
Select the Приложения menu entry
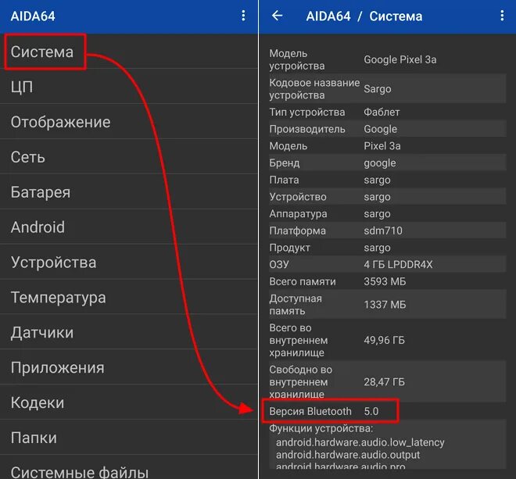pos(129,367)
